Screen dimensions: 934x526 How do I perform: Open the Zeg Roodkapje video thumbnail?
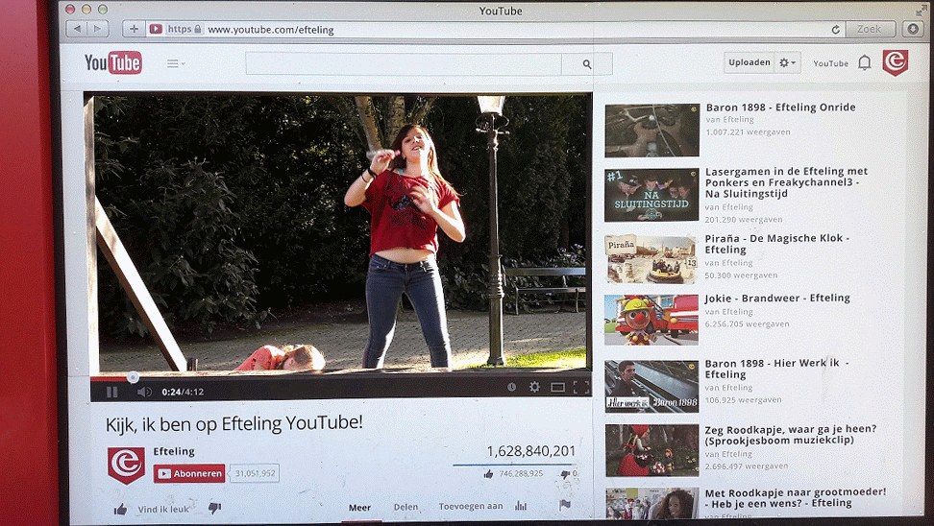click(651, 450)
